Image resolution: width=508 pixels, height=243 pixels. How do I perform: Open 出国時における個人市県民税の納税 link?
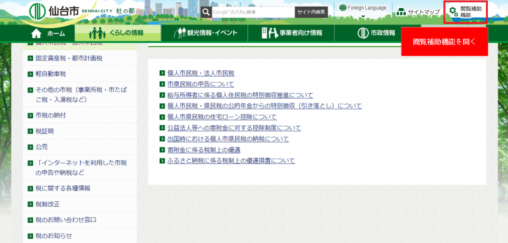(x=228, y=139)
